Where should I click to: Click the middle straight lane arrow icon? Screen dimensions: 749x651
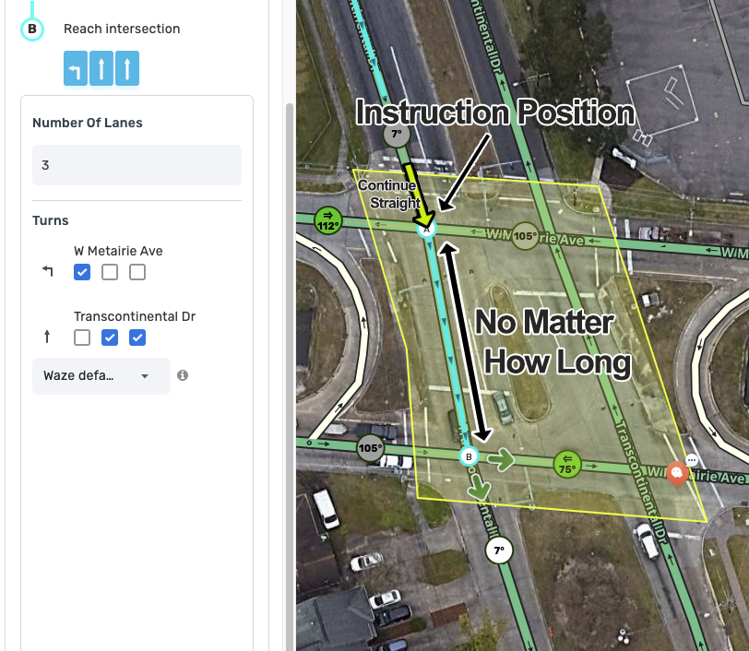[101, 68]
